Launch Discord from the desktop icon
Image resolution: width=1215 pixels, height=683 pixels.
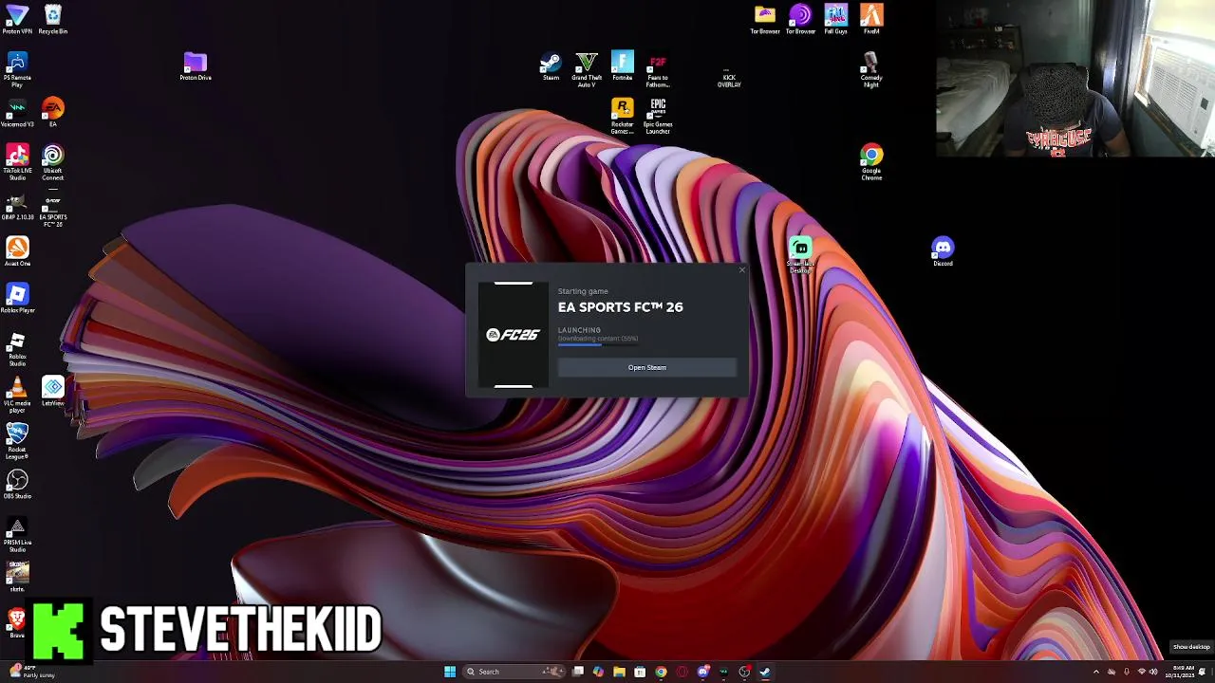point(943,251)
